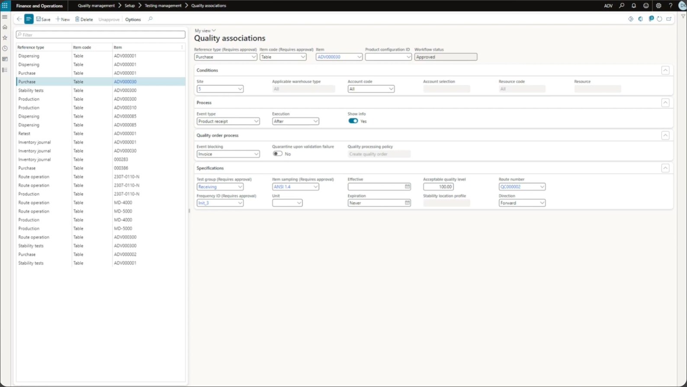Open the Options tab in action pane
Image resolution: width=687 pixels, height=387 pixels.
tap(133, 19)
